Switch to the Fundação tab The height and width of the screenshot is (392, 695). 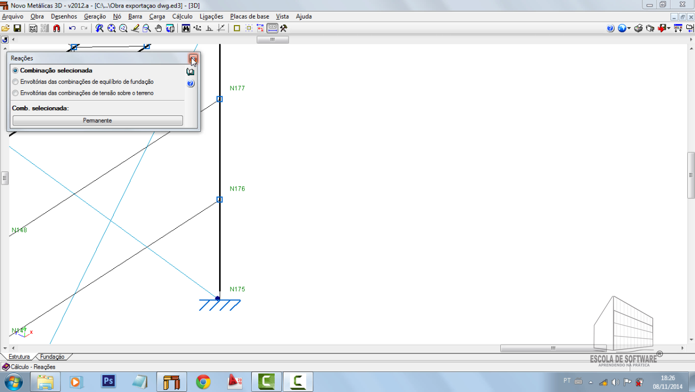(52, 357)
